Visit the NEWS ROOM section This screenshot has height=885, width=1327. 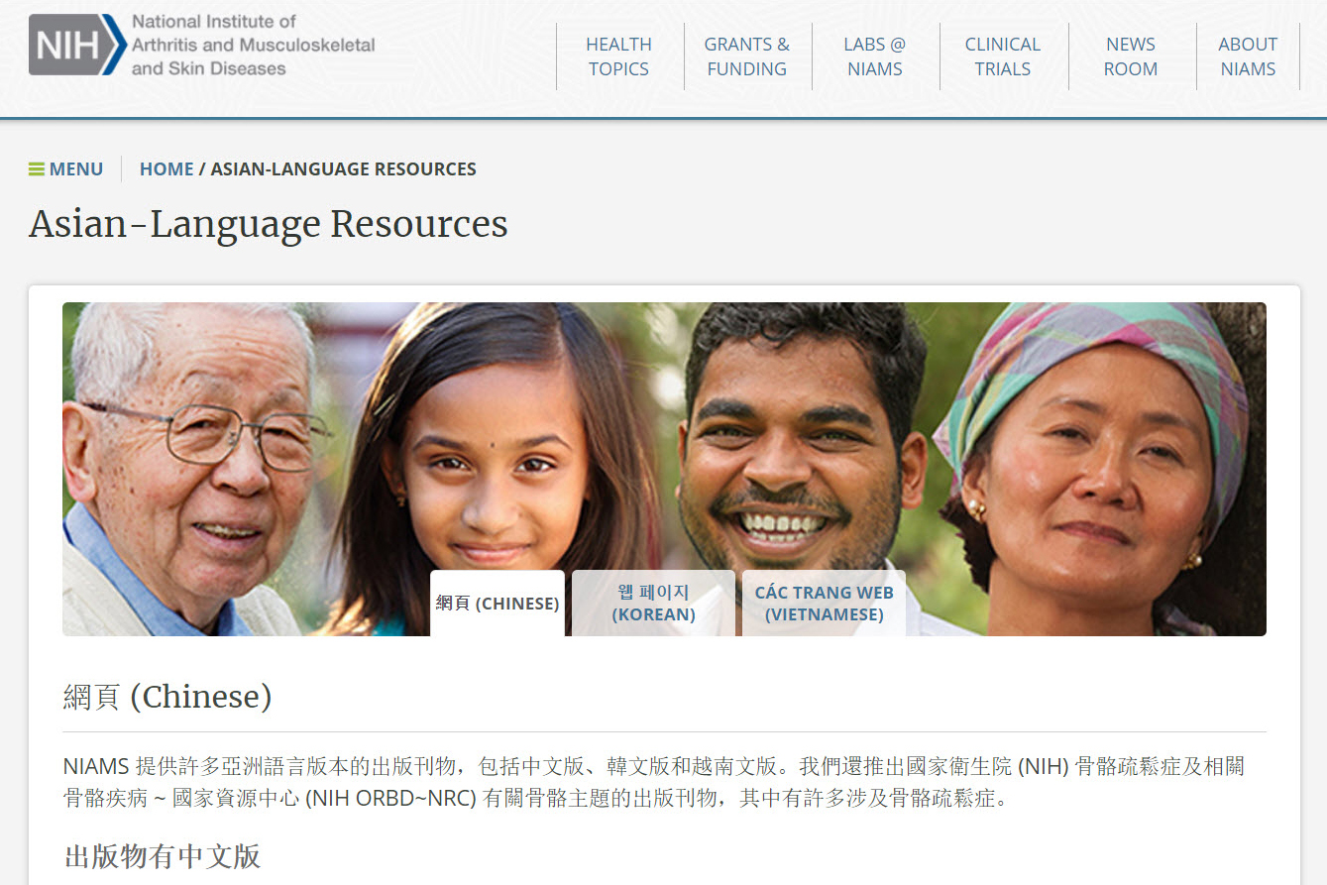1131,56
